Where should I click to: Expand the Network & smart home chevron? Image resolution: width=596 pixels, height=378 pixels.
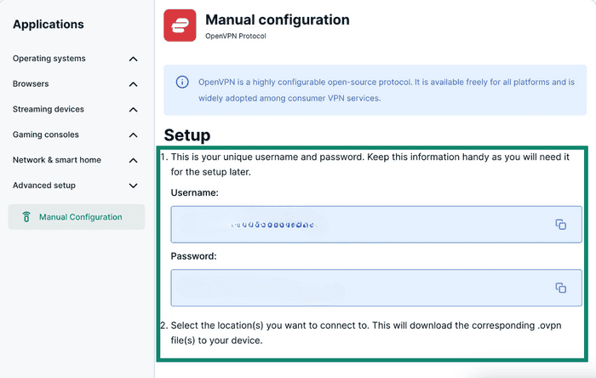click(133, 160)
